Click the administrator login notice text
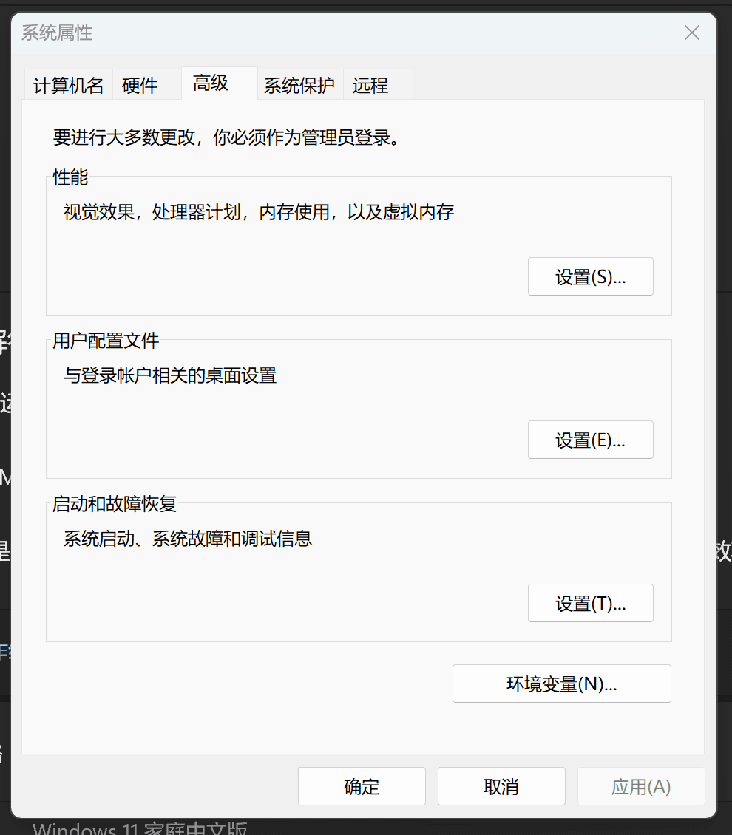This screenshot has height=835, width=732. [x=229, y=138]
